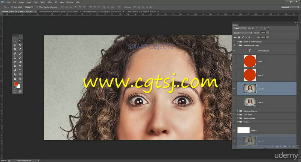
Task: Filter layers by adjustment layer icon
Action: (253, 28)
